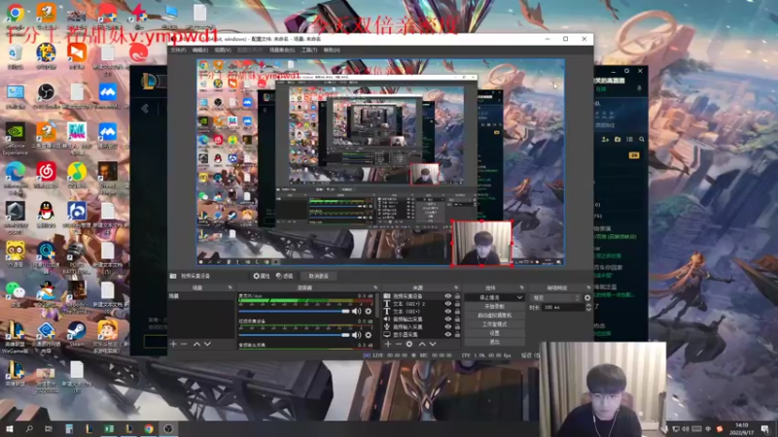Click the back arrow in League client

(145, 109)
